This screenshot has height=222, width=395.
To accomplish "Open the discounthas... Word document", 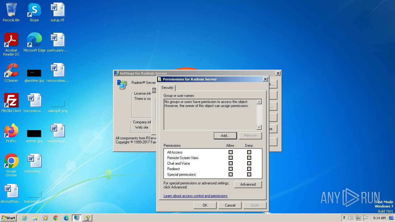I will (x=11, y=193).
